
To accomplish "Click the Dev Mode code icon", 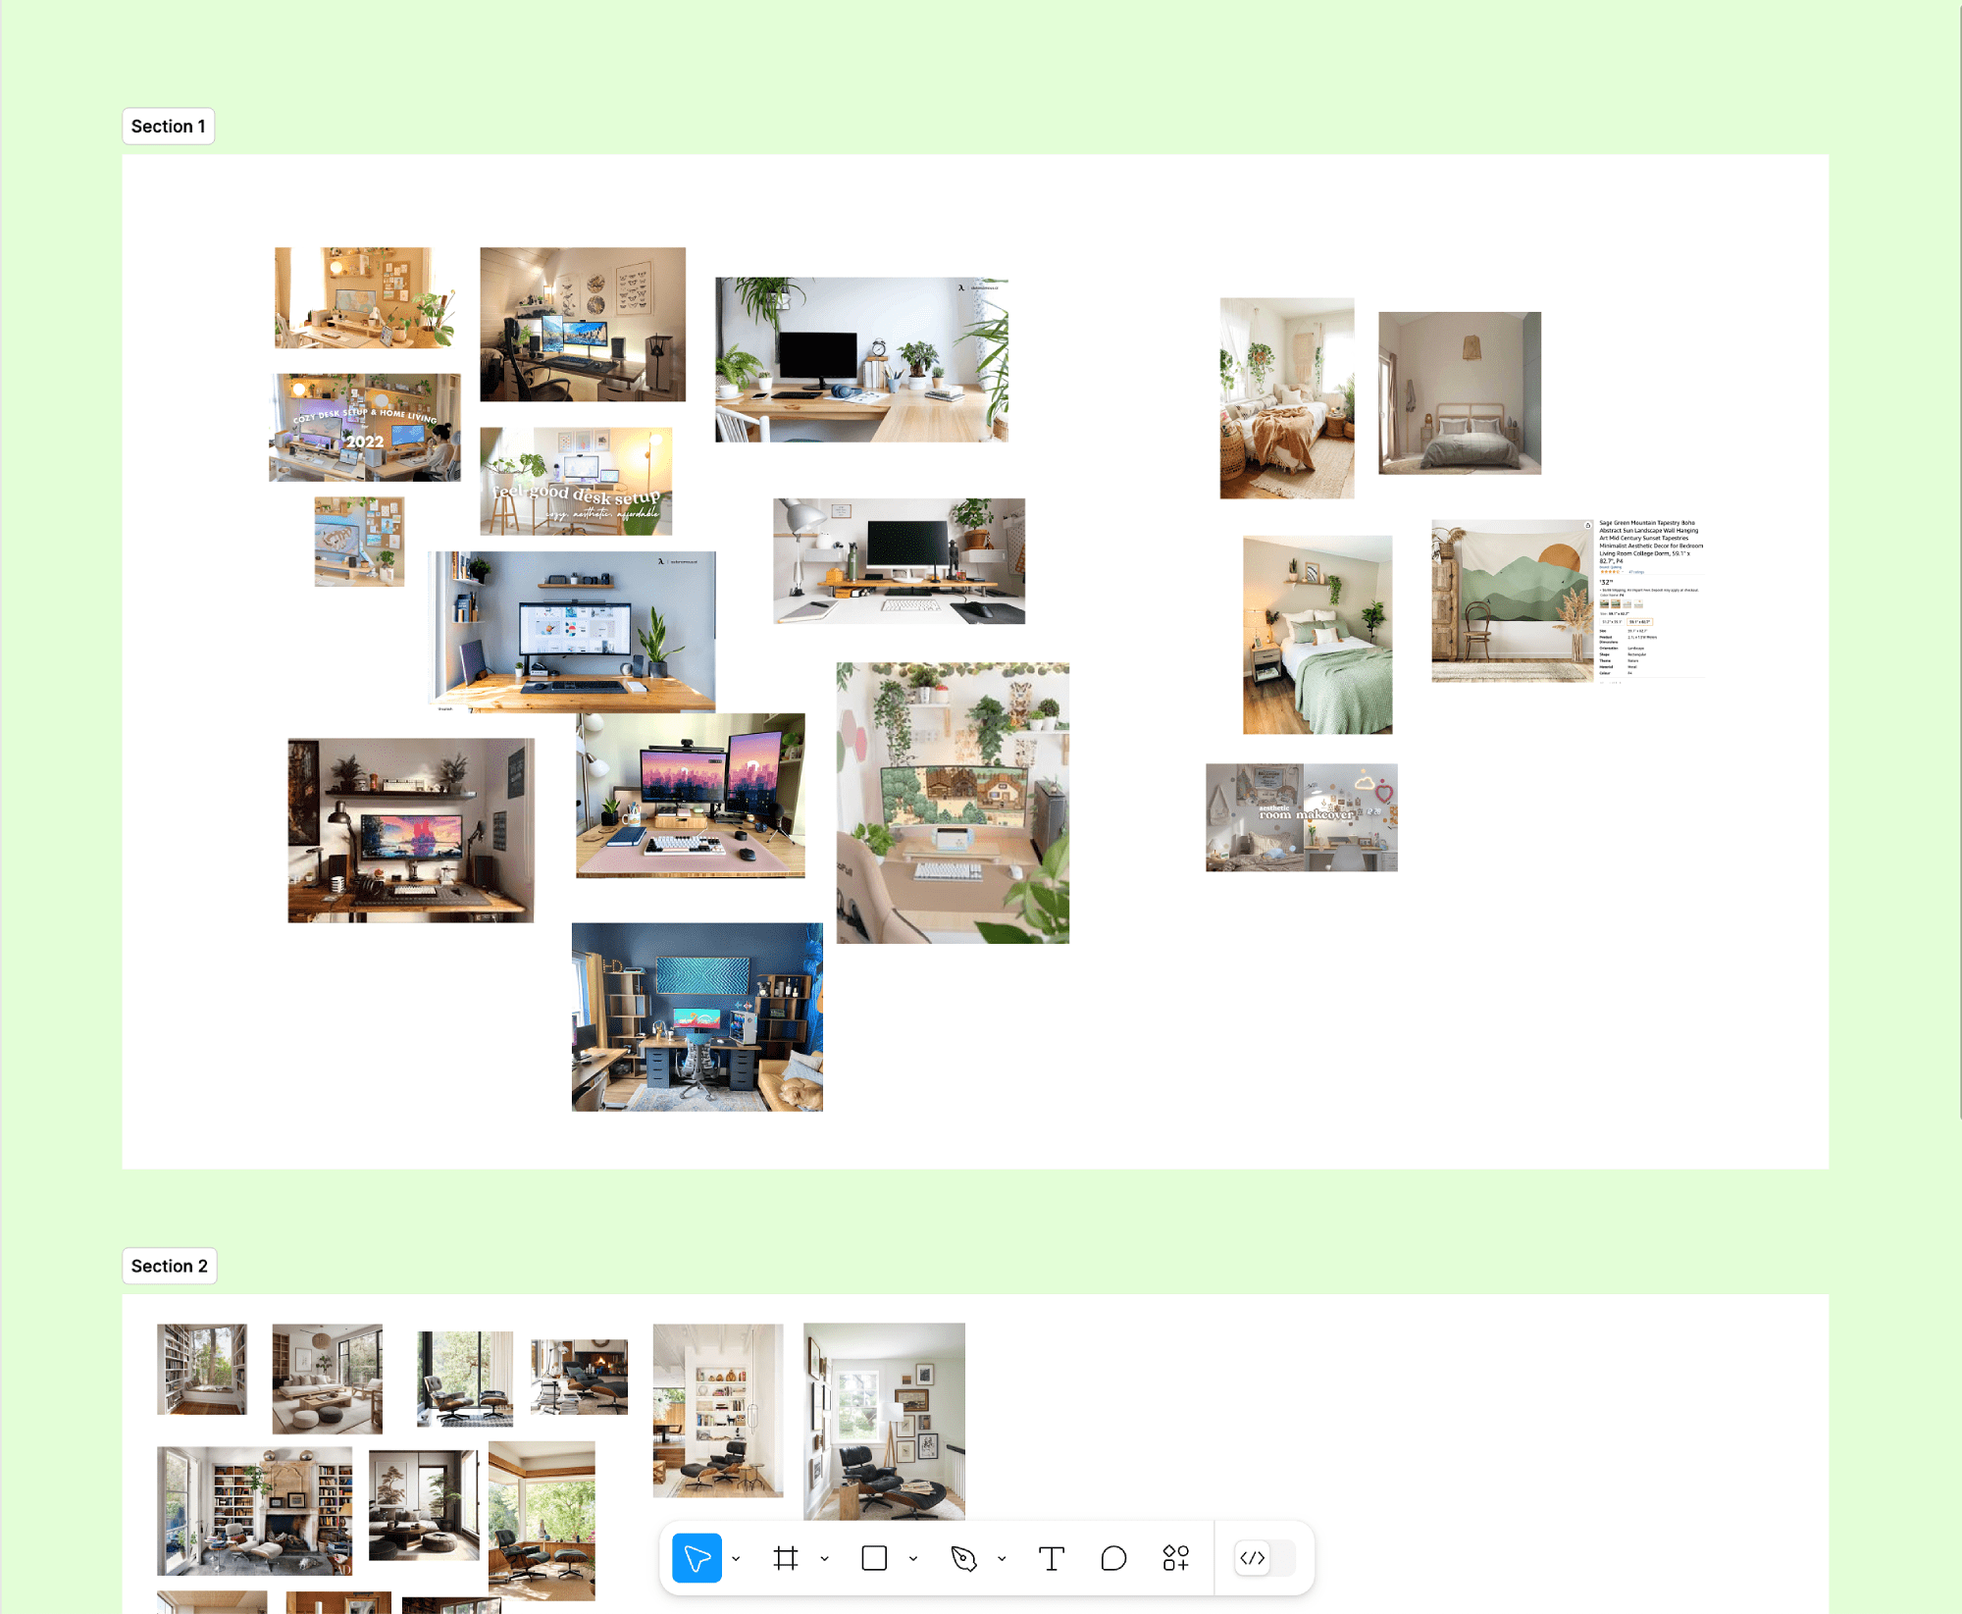I will click(x=1254, y=1558).
